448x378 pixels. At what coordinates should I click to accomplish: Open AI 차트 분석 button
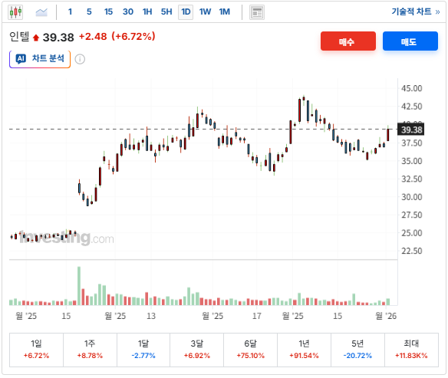[40, 59]
